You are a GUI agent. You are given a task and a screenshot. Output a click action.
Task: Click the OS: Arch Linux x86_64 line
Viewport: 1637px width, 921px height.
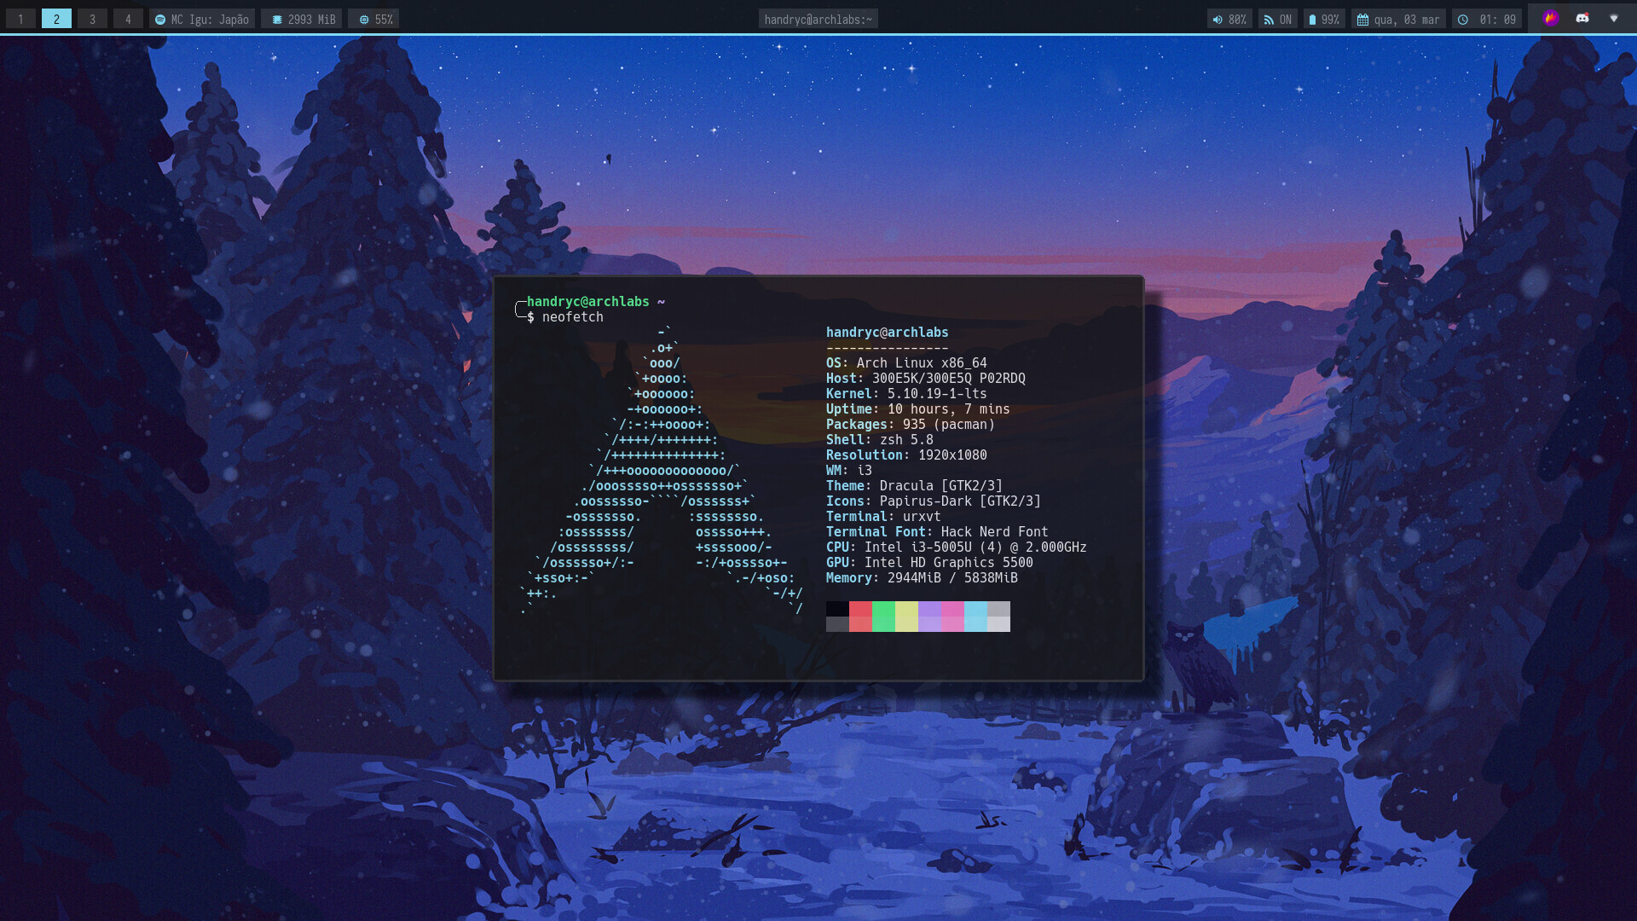[x=906, y=363]
